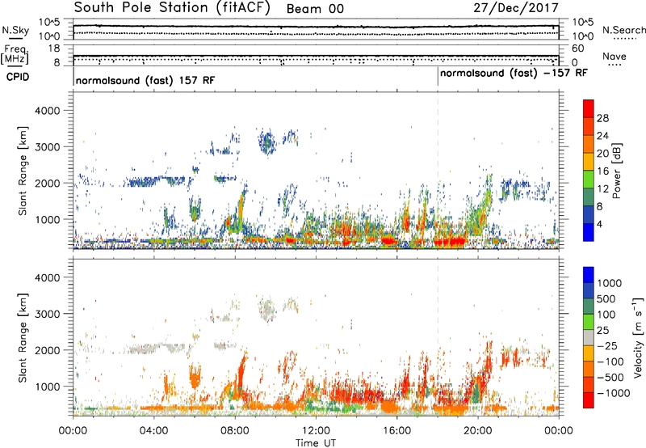Screen dimensions: 646x448
Task: Click the "Velocity [m s-1]" colorbar title
Action: (638, 337)
